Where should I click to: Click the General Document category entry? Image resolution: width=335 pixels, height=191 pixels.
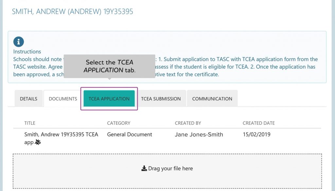[x=129, y=134]
